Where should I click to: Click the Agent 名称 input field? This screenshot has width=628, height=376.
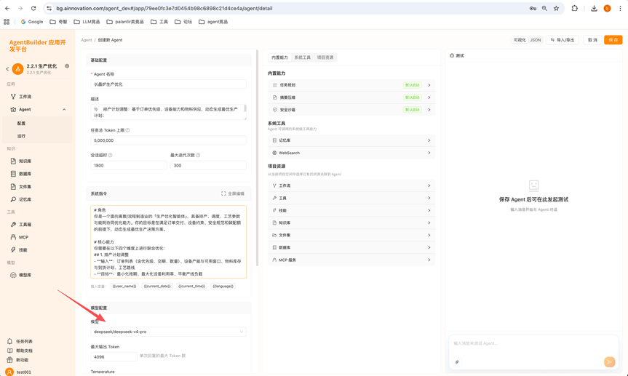point(168,84)
